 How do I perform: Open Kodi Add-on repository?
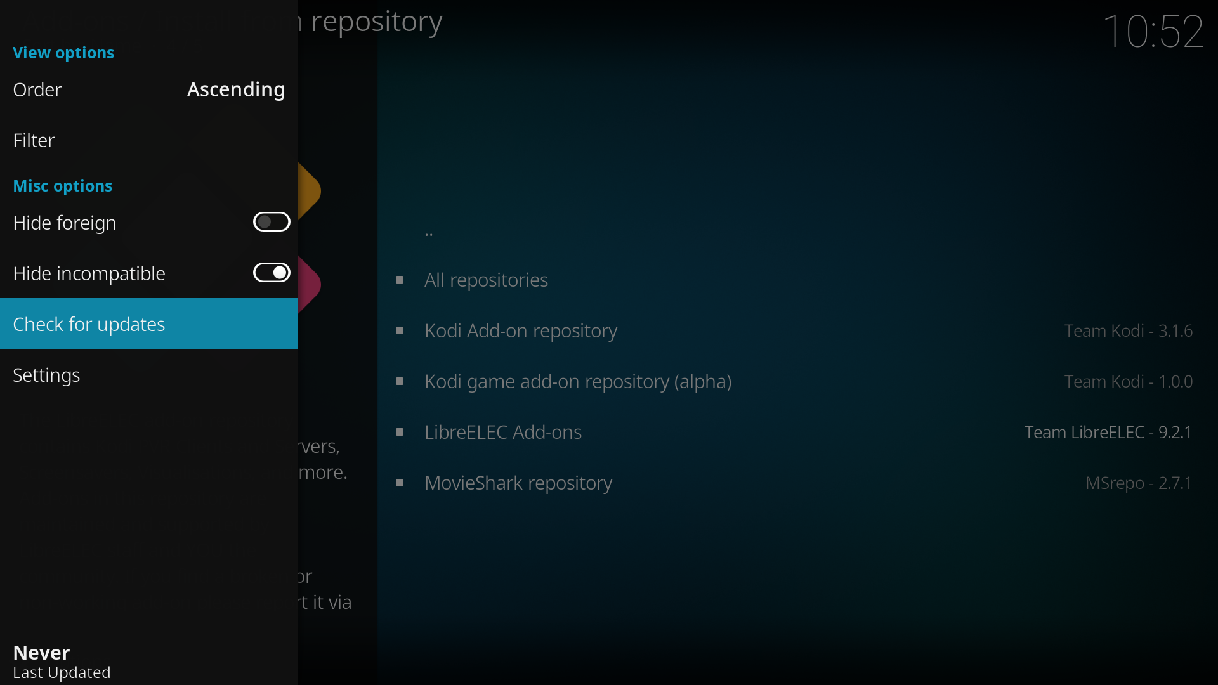pyautogui.click(x=521, y=330)
